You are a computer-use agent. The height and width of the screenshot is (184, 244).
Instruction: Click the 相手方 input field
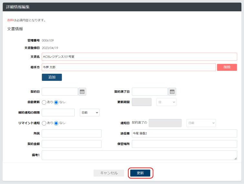coord(129,67)
